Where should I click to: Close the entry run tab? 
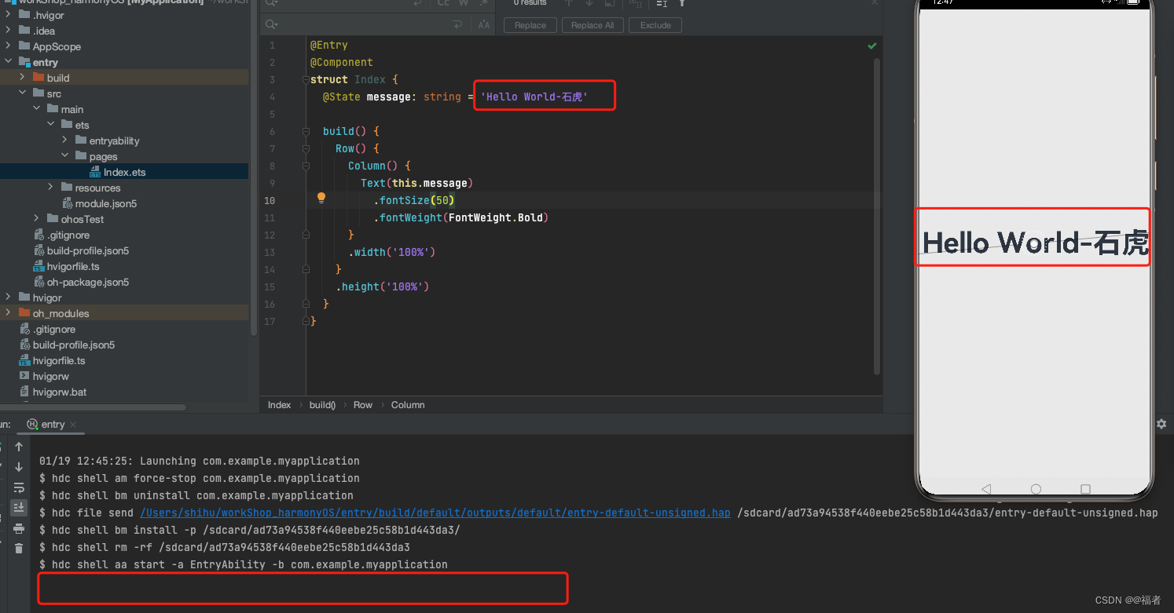(x=73, y=425)
